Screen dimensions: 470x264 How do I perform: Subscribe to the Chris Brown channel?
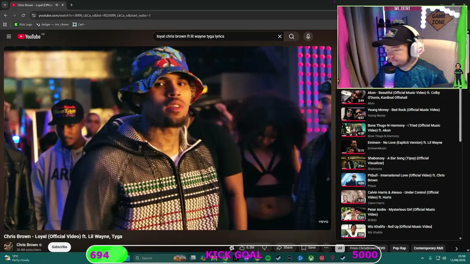tap(59, 247)
